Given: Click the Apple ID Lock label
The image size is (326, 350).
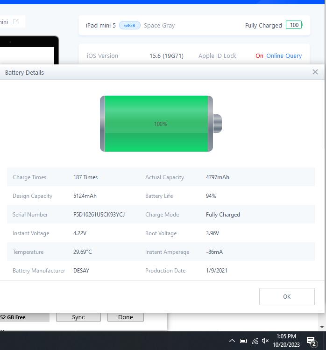Looking at the screenshot, I should click(x=217, y=56).
